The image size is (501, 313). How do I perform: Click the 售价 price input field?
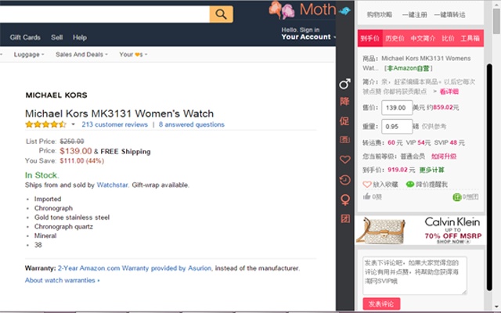[397, 108]
